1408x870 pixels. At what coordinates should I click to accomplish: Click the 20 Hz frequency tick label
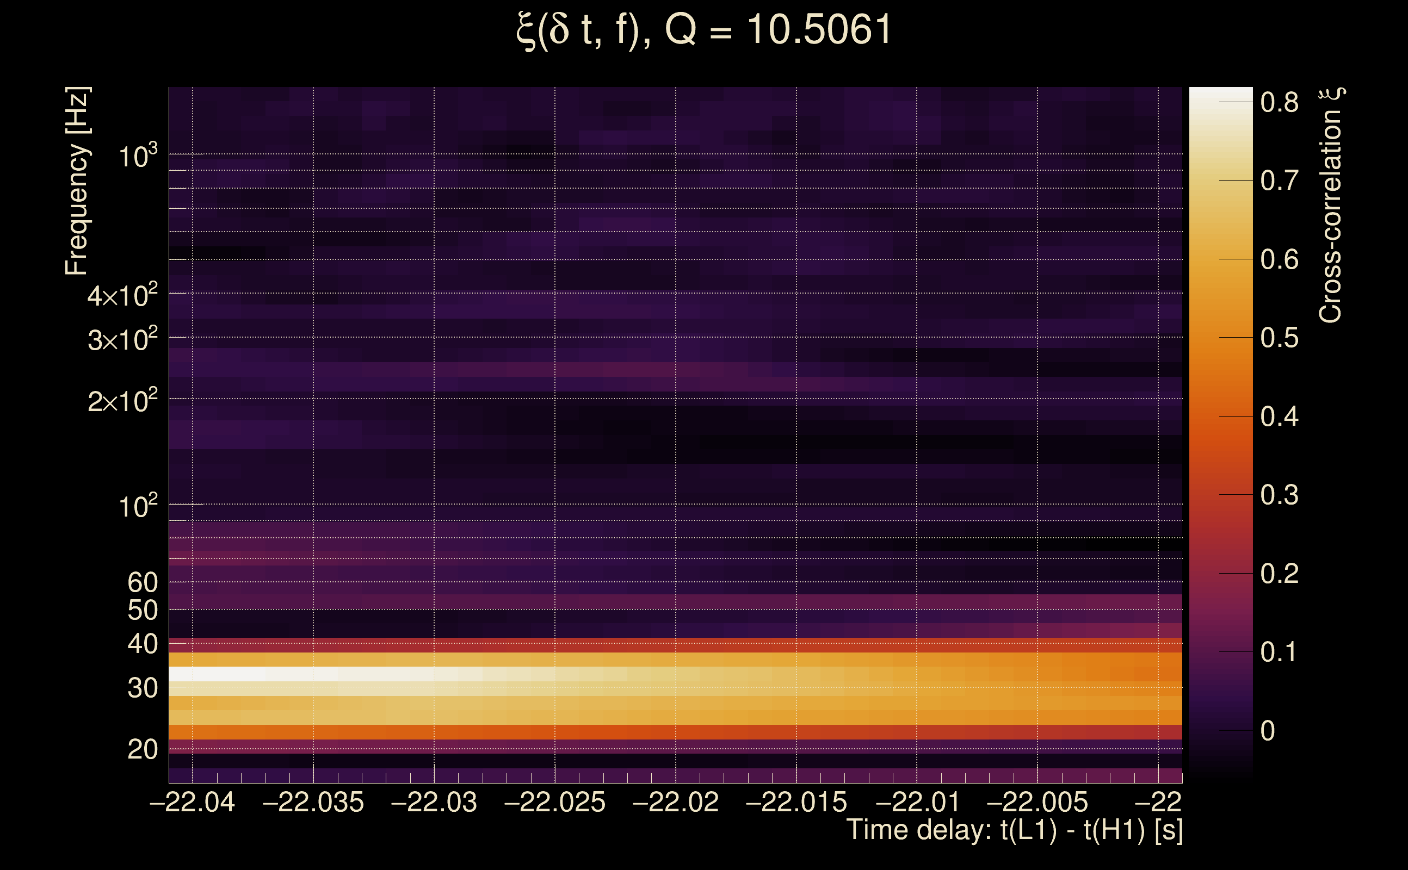[142, 749]
